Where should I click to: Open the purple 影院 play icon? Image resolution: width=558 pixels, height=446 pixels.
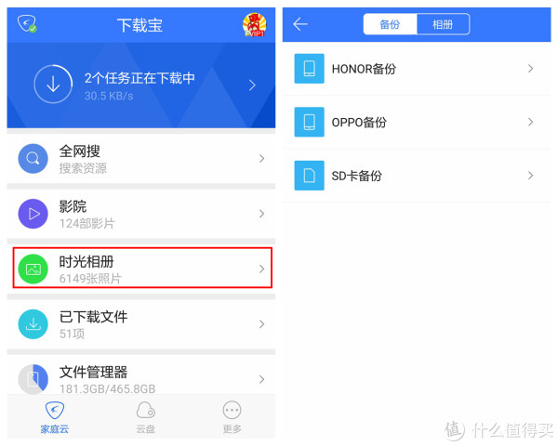[33, 214]
